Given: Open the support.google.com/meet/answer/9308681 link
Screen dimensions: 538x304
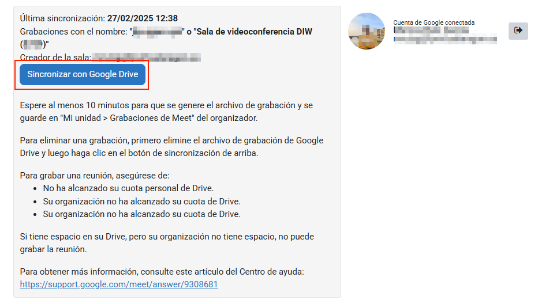Looking at the screenshot, I should [x=119, y=284].
